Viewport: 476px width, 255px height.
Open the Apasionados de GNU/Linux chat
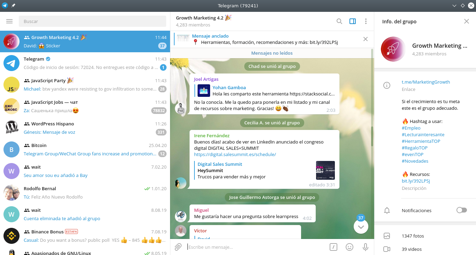pyautogui.click(x=85, y=251)
